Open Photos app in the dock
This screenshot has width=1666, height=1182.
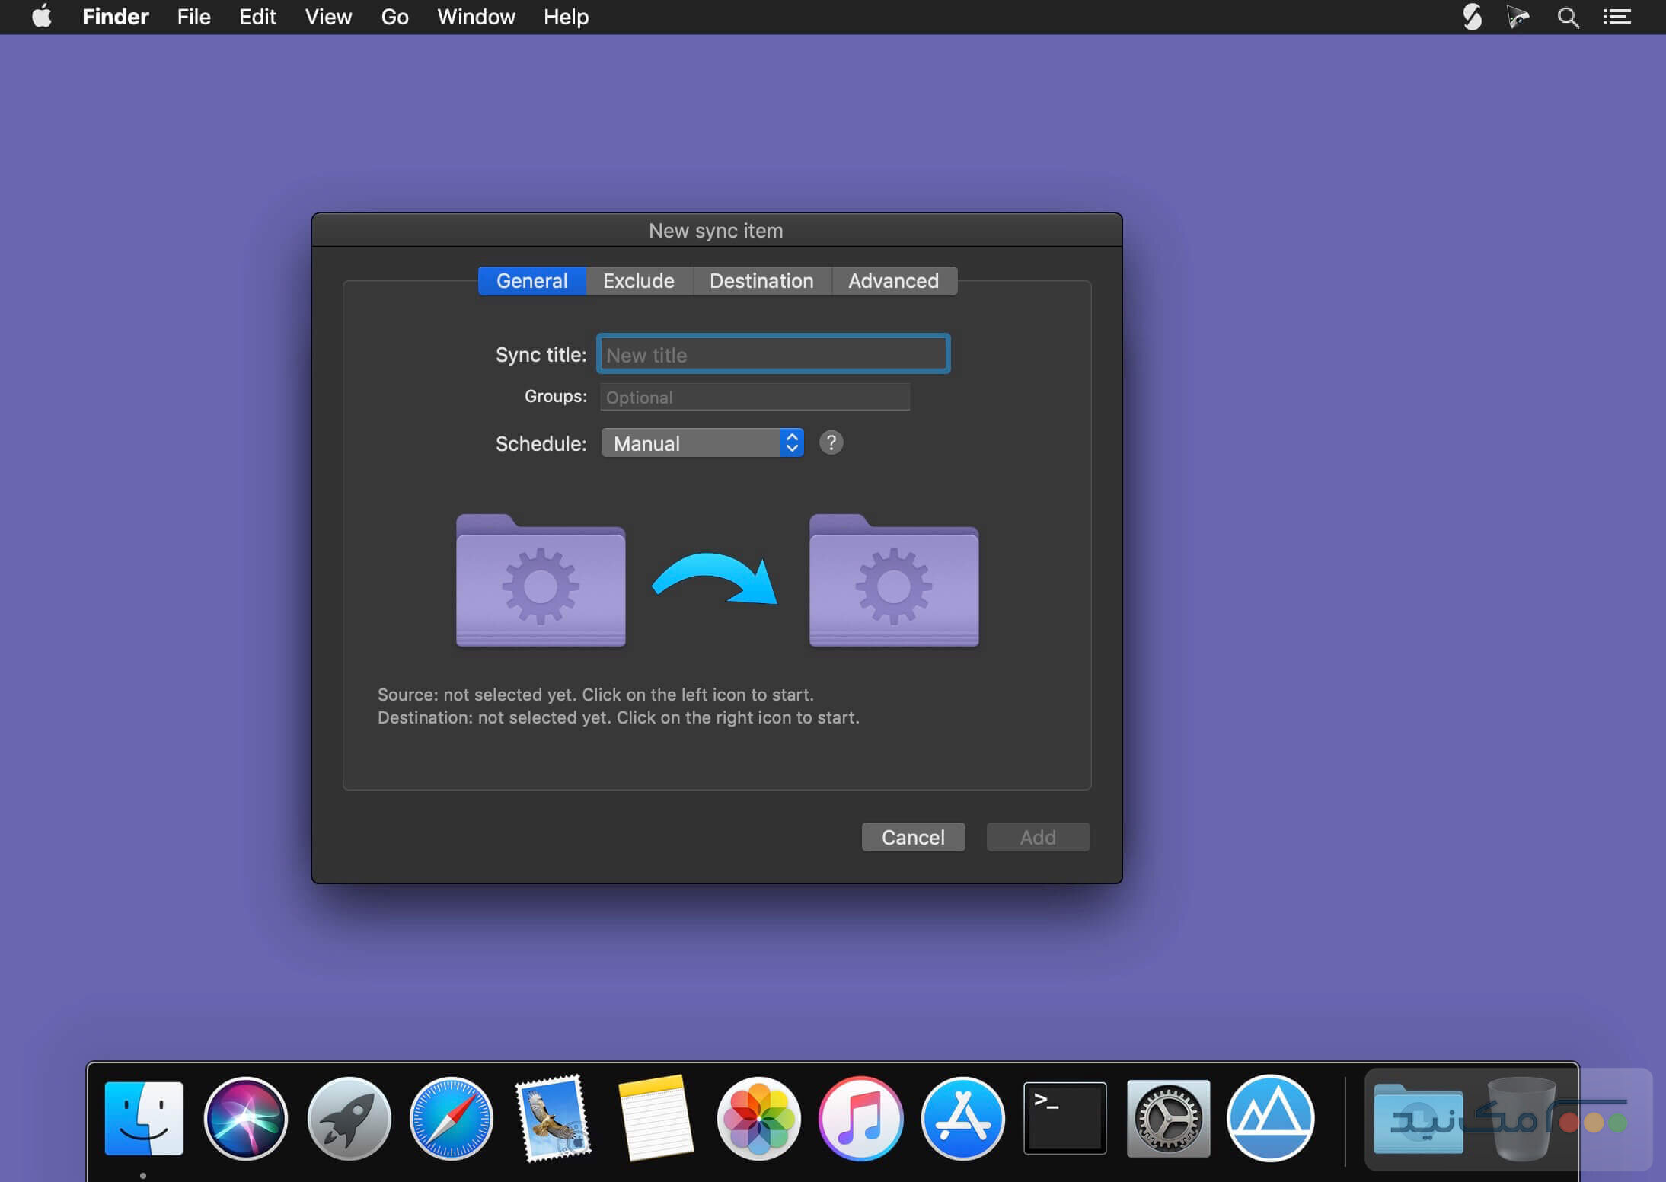pyautogui.click(x=758, y=1118)
